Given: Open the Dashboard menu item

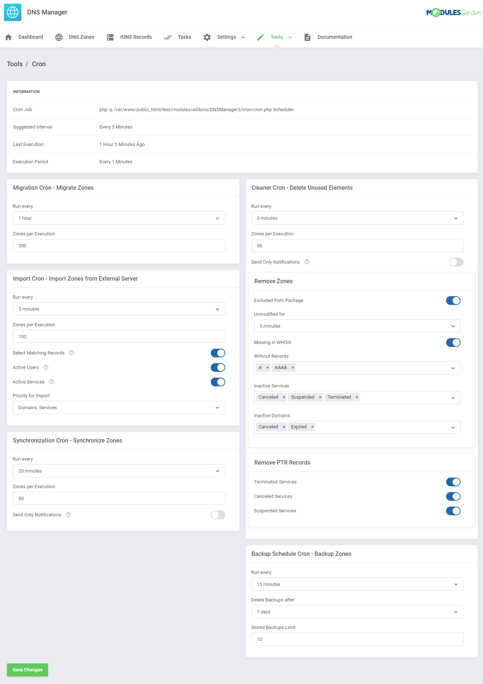Looking at the screenshot, I should (x=31, y=37).
